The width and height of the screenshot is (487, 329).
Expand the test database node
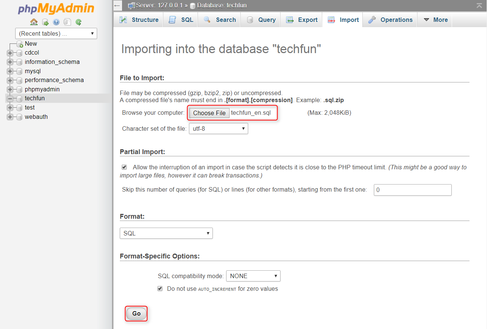(10, 108)
